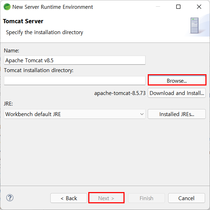Viewport: 210px width, 210px height.
Task: Click the greyed-out Finish button
Action: click(x=146, y=198)
